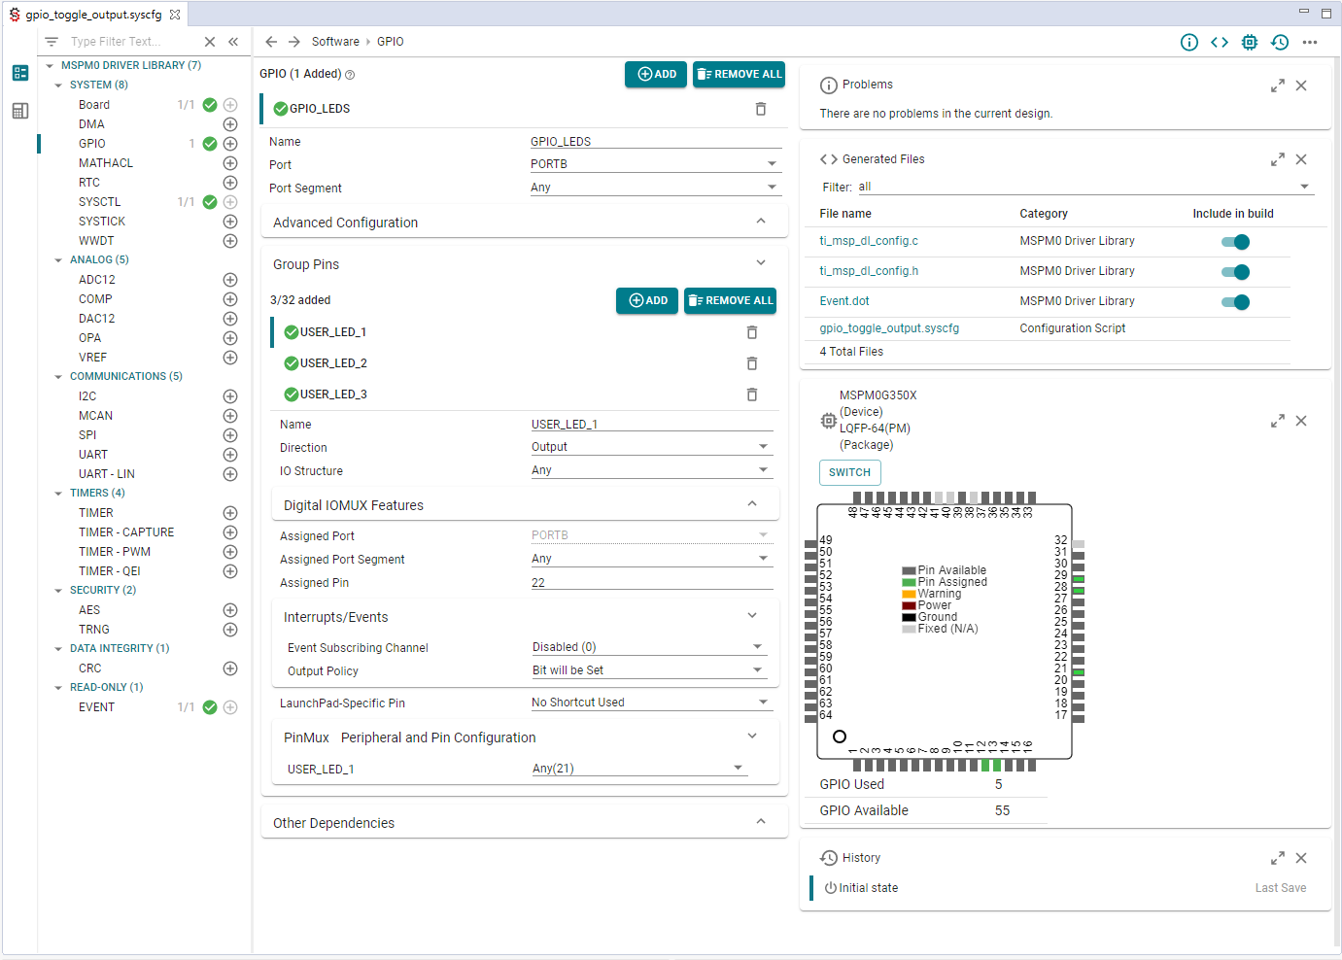1342x960 pixels.
Task: Open Event Subscribing Channel dropdown
Action: pyautogui.click(x=649, y=647)
